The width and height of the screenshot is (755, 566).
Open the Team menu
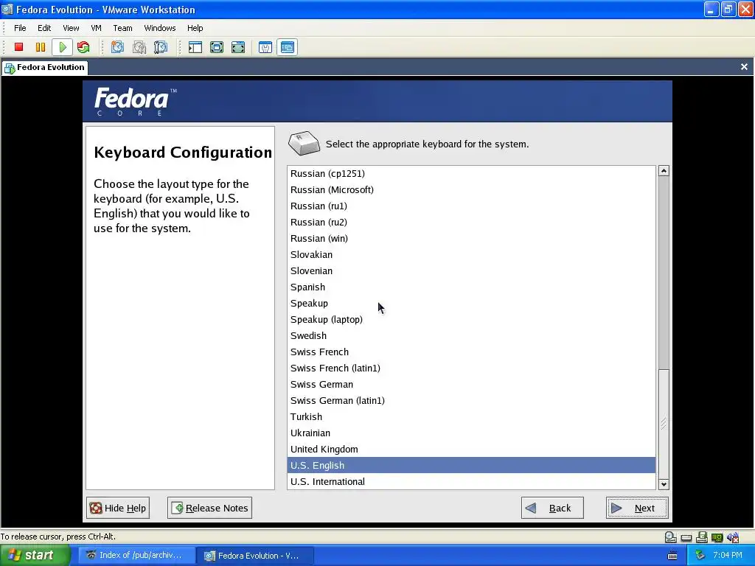[x=122, y=28]
